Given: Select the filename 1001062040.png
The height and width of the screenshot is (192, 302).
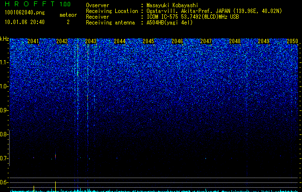Looking at the screenshot, I should (x=25, y=13).
